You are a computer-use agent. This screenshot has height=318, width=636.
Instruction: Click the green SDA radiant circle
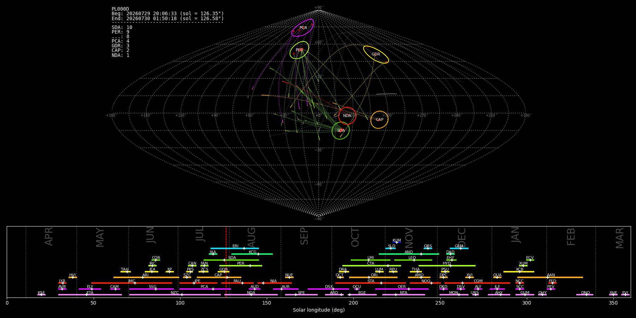(x=341, y=131)
